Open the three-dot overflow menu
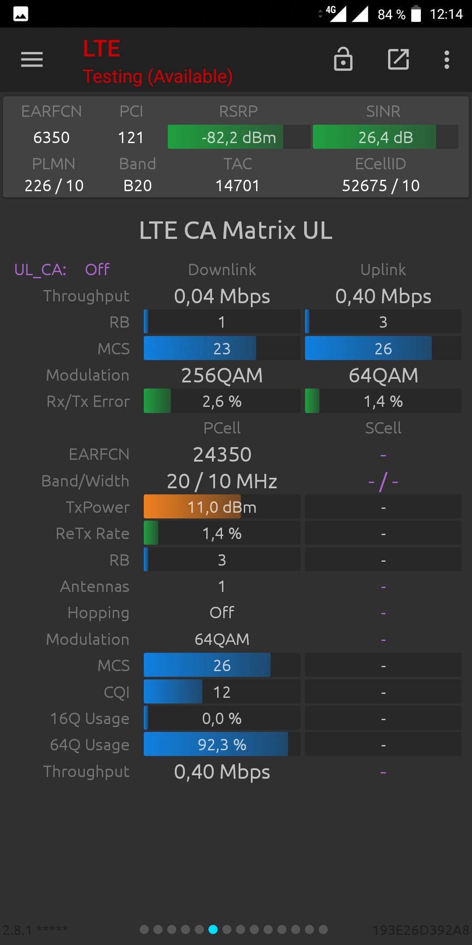This screenshot has width=472, height=945. (447, 59)
